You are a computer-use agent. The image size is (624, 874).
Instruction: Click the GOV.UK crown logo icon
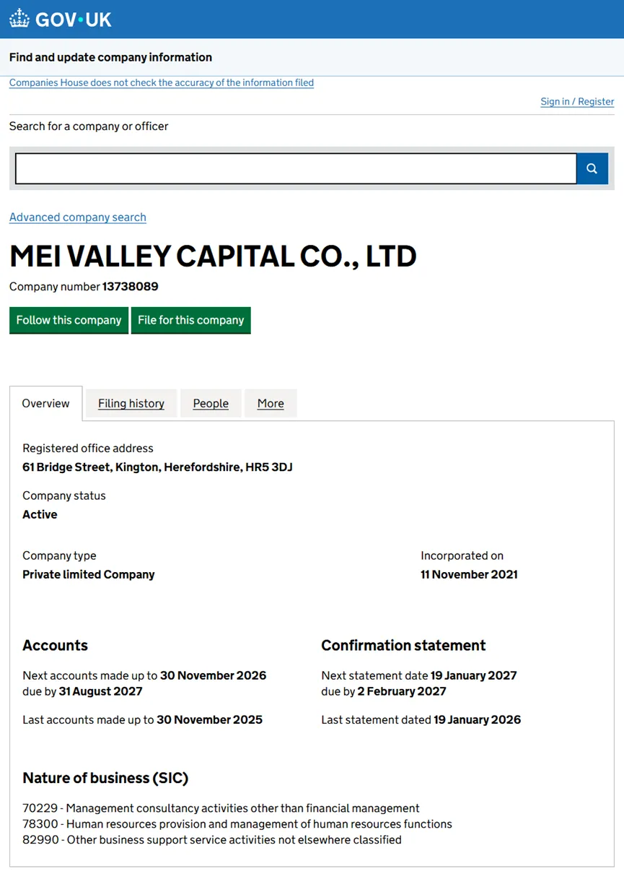19,19
